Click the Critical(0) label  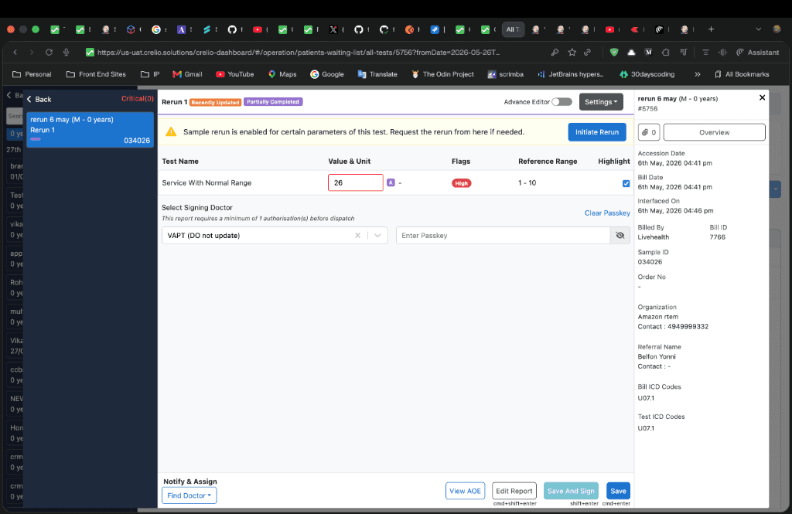click(x=138, y=98)
